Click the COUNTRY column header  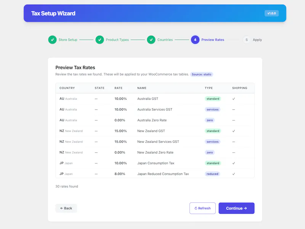67,88
